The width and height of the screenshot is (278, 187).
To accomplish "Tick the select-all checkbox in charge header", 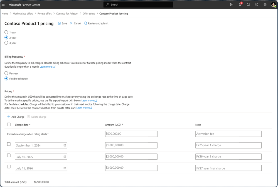I will pyautogui.click(x=9, y=125).
